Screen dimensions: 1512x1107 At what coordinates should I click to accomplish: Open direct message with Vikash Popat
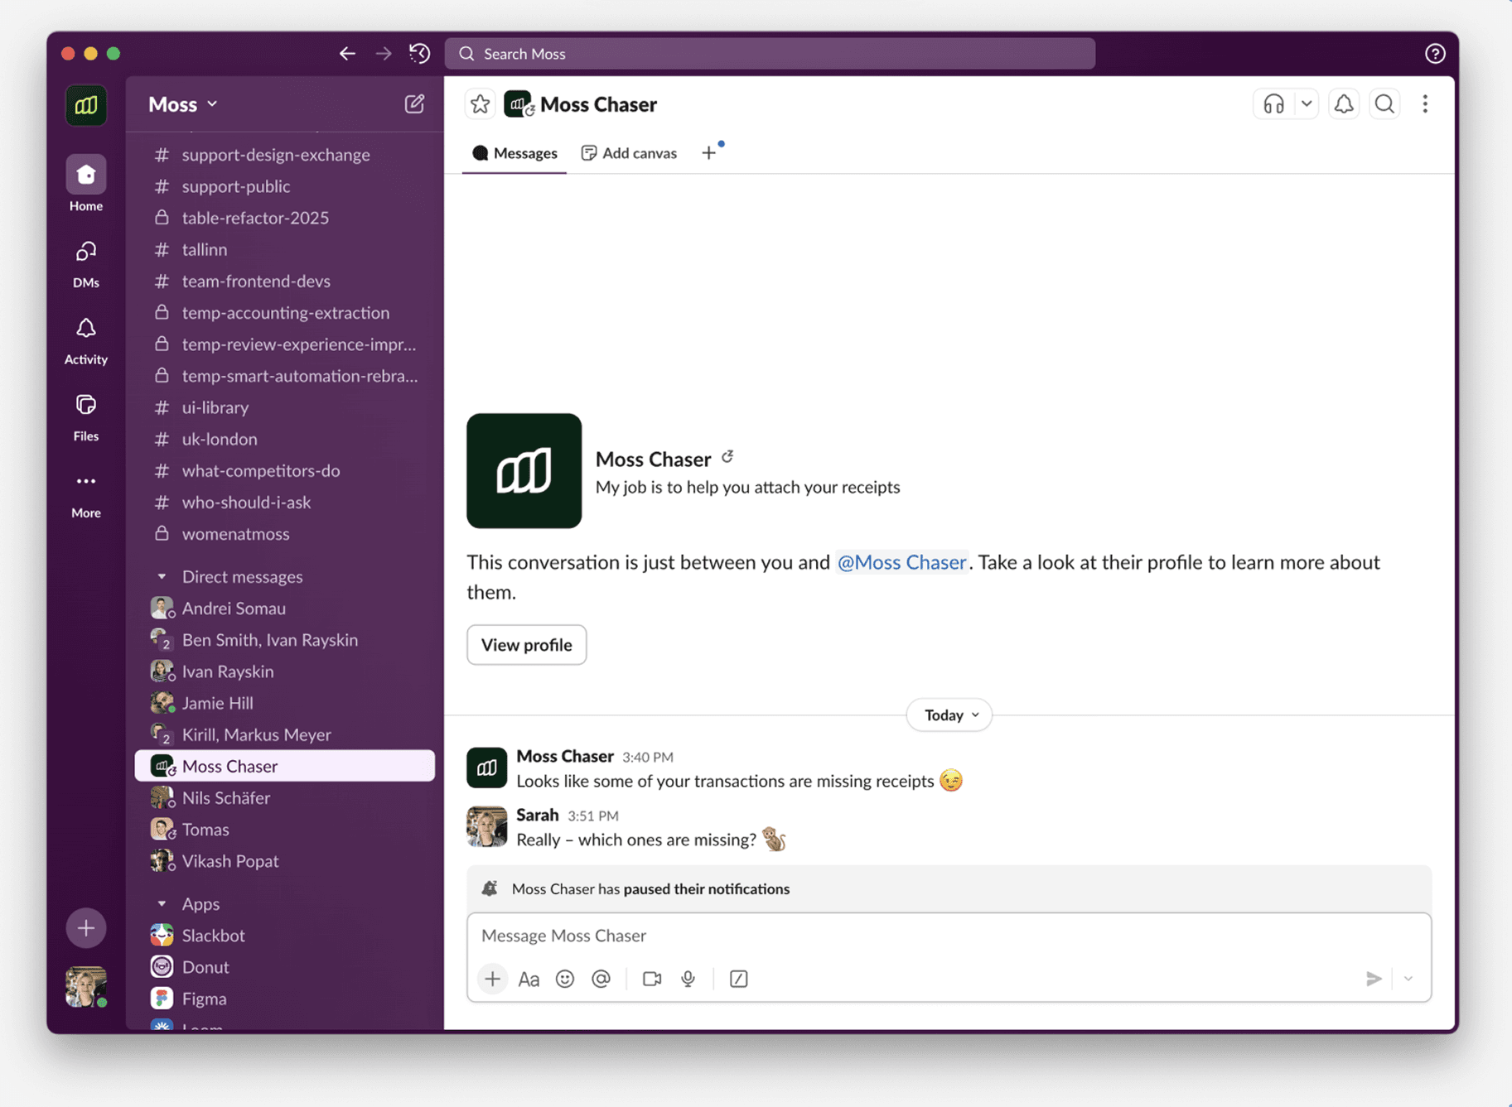pos(284,860)
